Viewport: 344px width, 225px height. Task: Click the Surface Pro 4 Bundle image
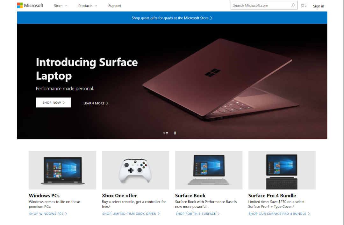(282, 170)
